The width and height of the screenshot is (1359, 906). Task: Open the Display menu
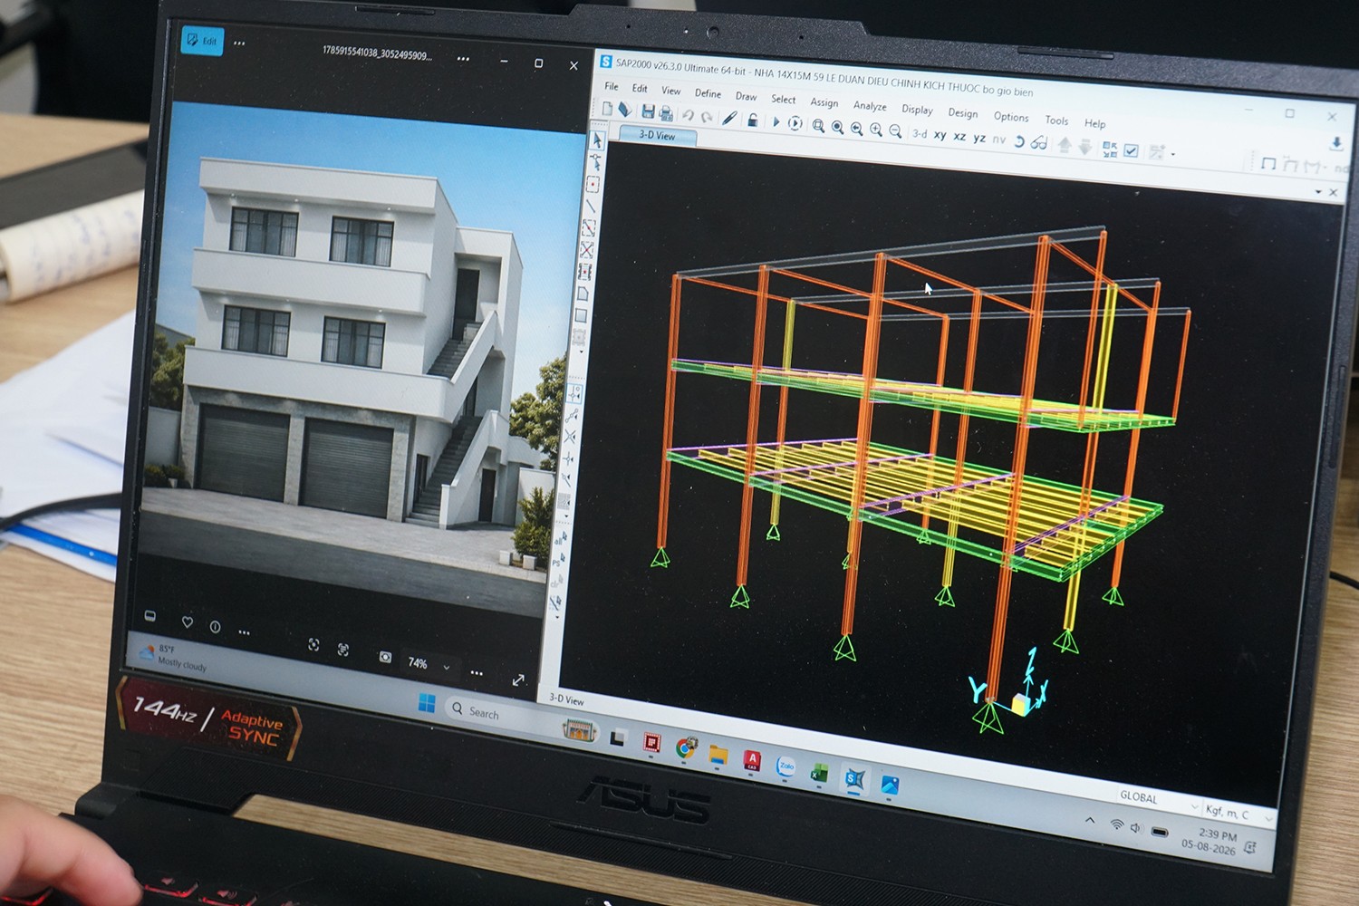coord(917,110)
